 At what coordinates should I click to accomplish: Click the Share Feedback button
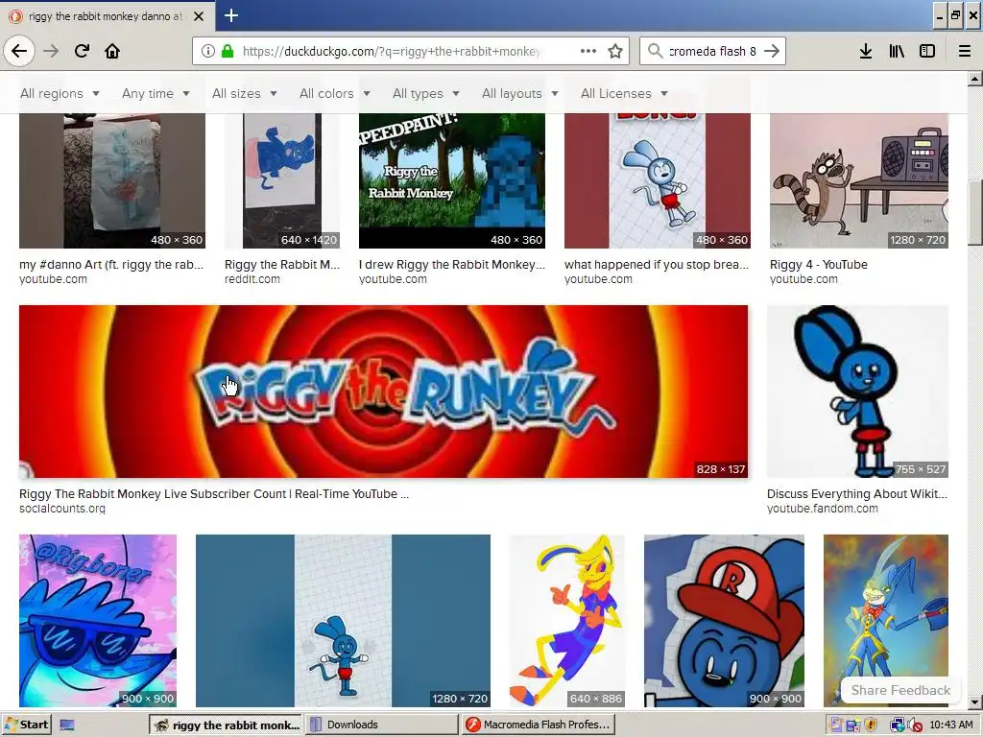900,690
